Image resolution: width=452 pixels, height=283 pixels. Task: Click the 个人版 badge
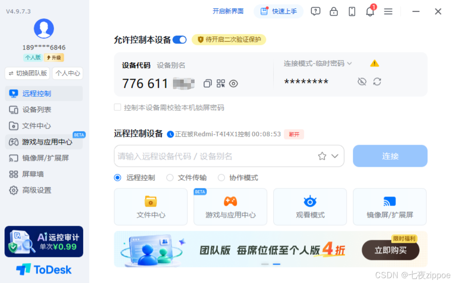click(33, 58)
